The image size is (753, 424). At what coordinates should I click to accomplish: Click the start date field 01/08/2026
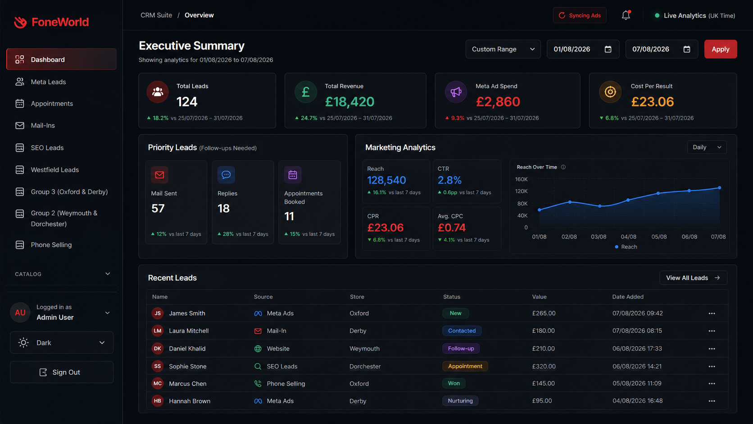click(583, 49)
